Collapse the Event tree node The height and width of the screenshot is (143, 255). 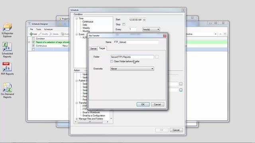pyautogui.click(x=76, y=35)
